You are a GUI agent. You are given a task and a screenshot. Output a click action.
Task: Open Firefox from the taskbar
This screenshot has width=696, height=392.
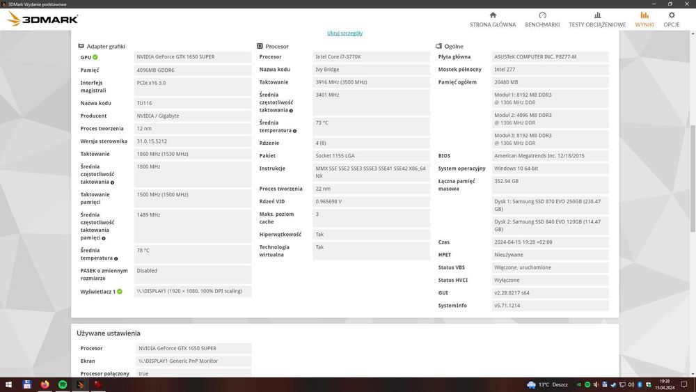click(45, 384)
